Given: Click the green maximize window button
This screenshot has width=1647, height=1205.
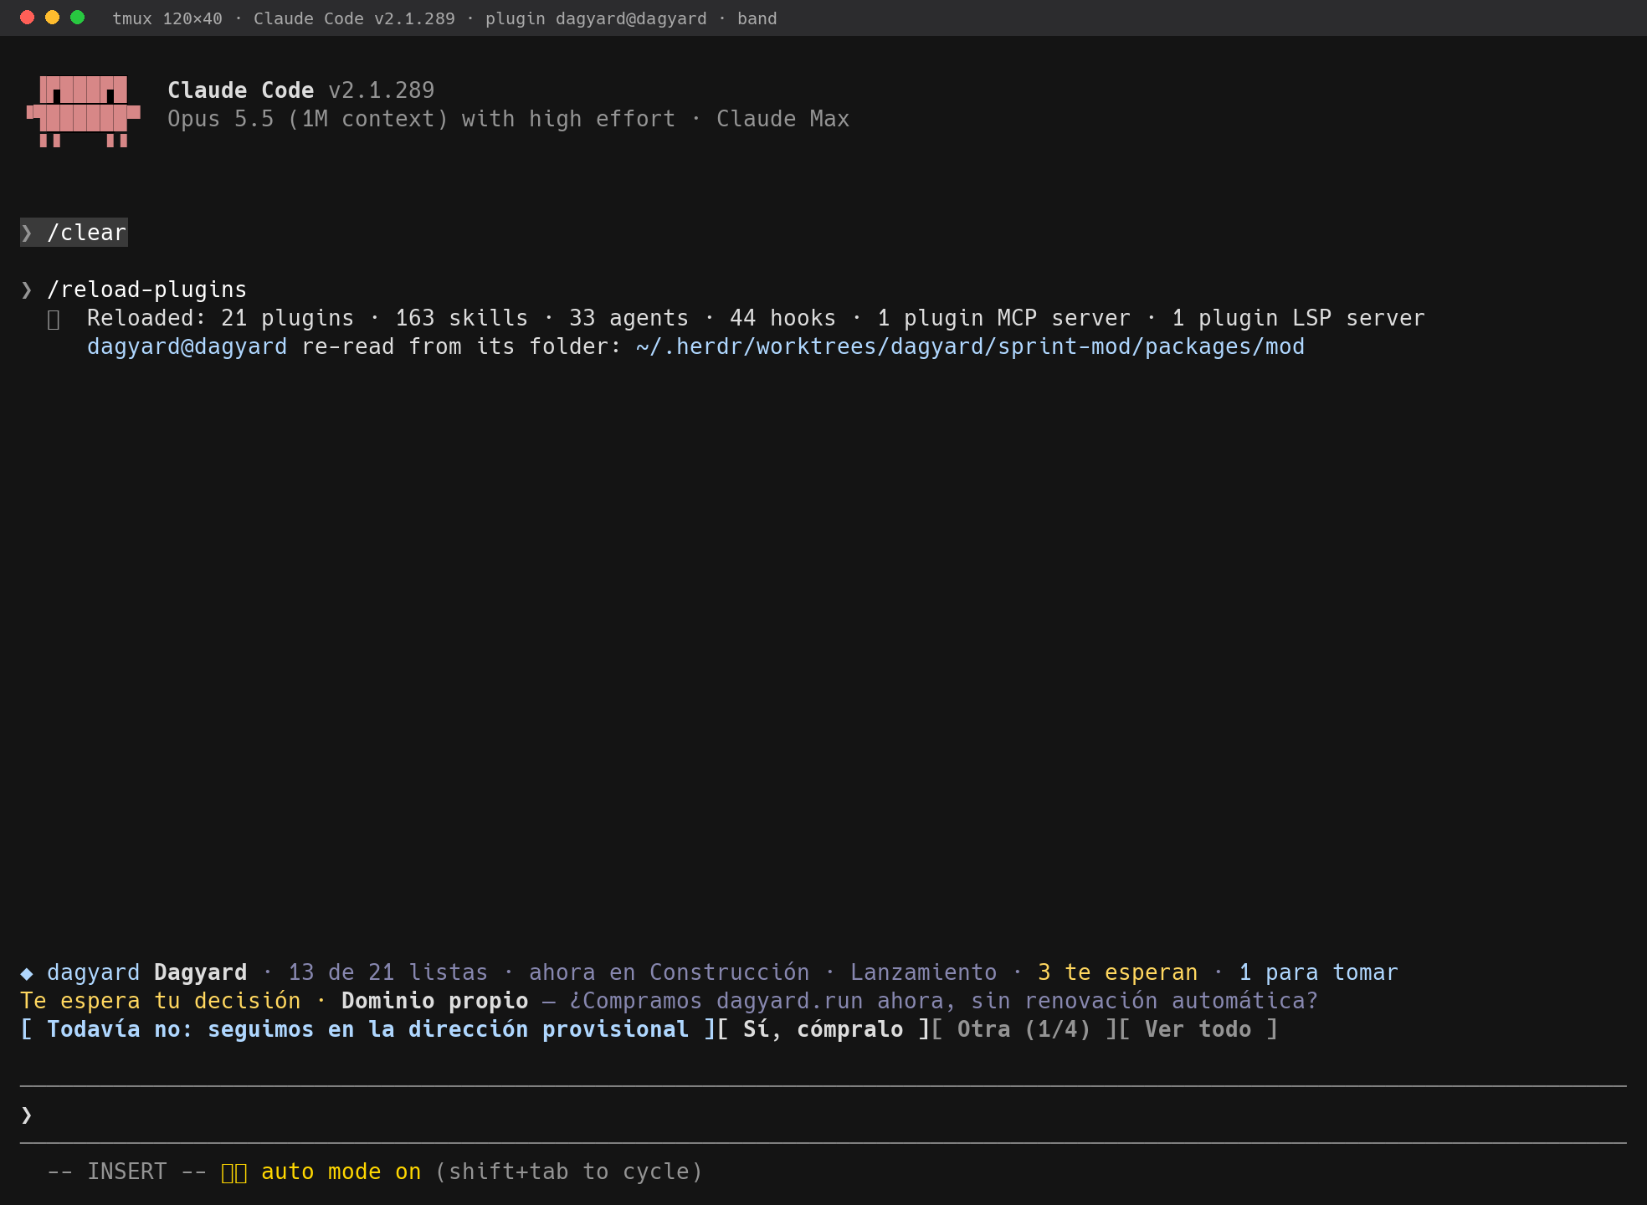Looking at the screenshot, I should tap(77, 18).
